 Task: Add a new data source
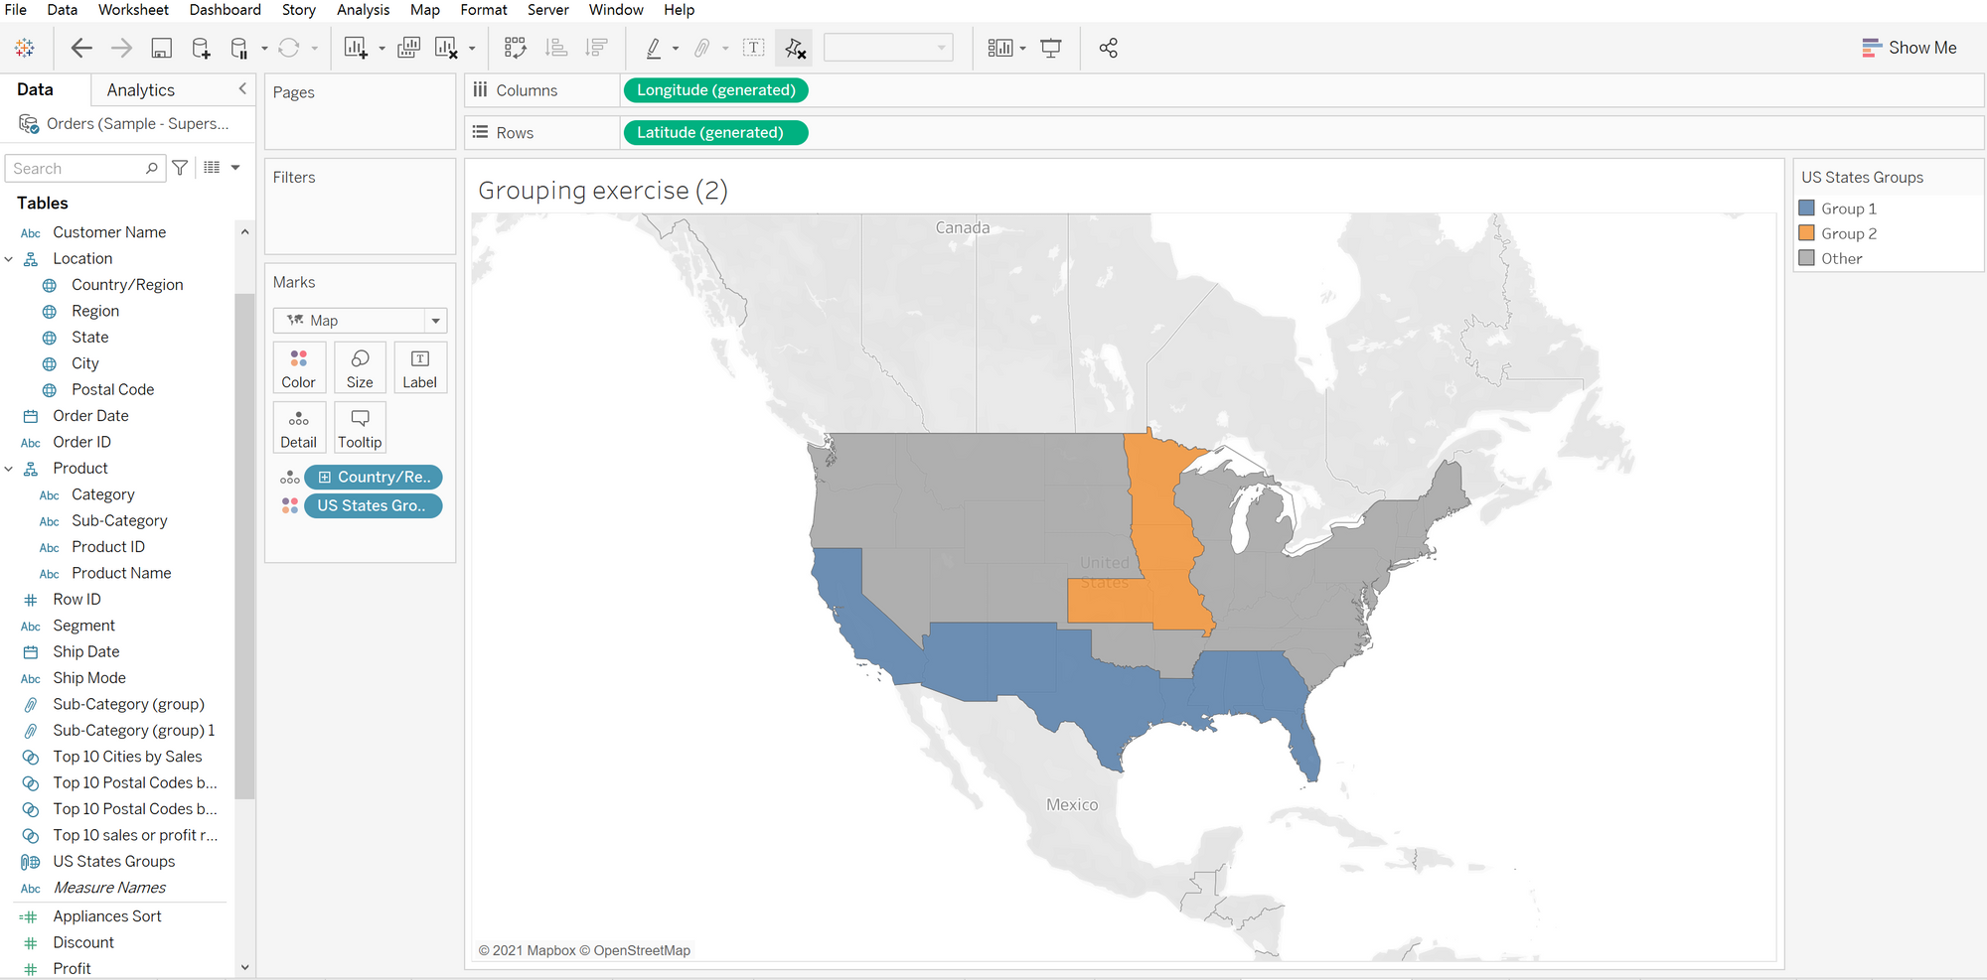[201, 48]
